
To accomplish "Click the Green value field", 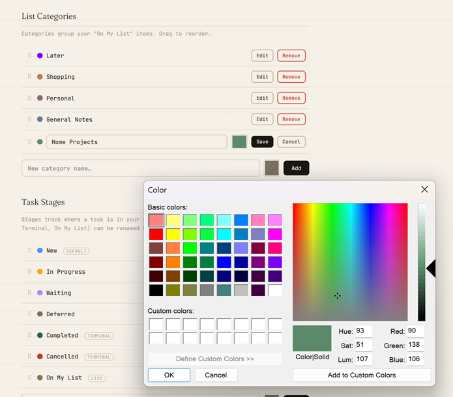I will 416,345.
